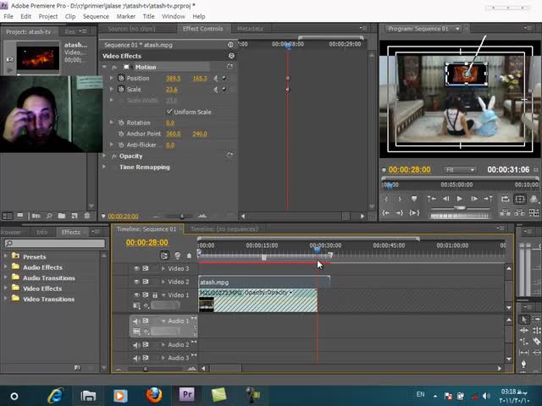
Task: Expand the Video Transitions folder
Action: click(5, 299)
